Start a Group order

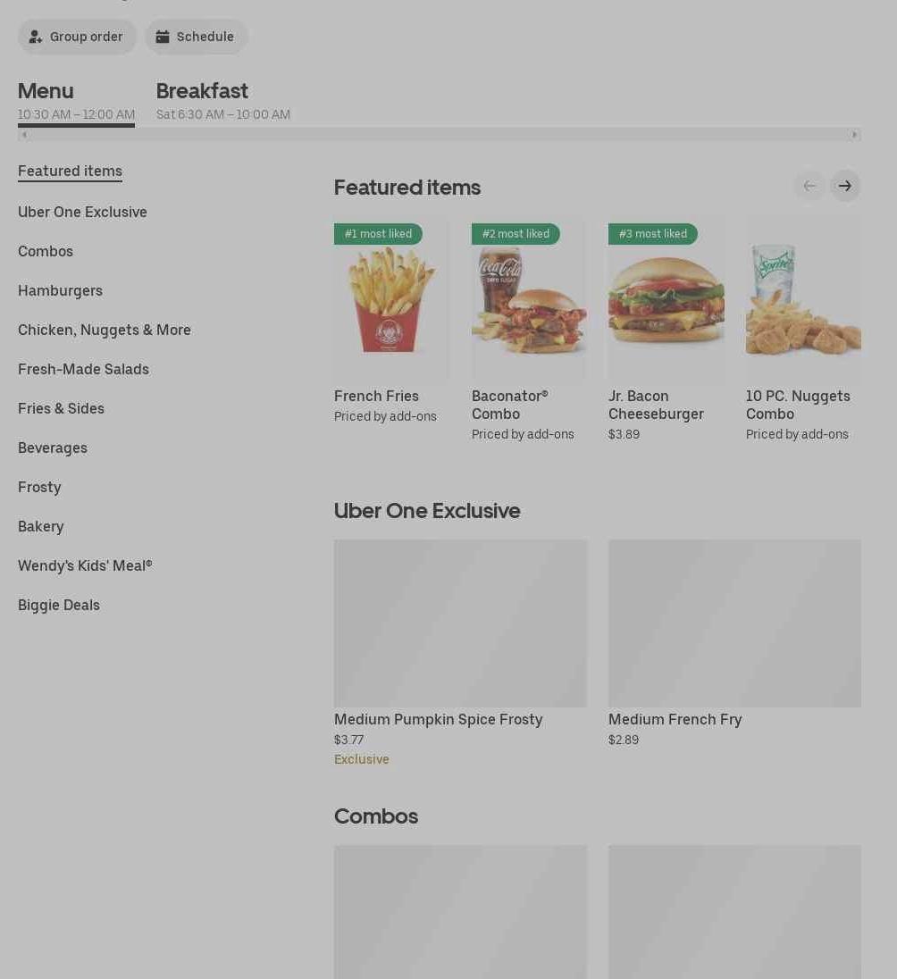point(77,37)
